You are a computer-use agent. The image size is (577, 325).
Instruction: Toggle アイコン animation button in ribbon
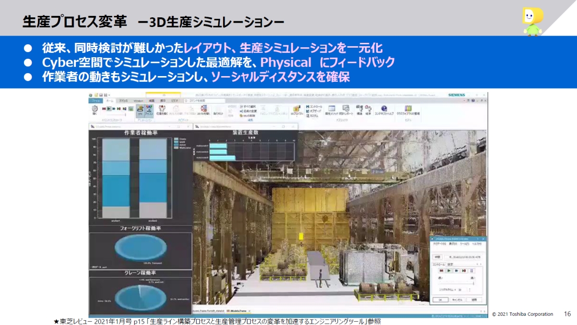pyautogui.click(x=149, y=112)
